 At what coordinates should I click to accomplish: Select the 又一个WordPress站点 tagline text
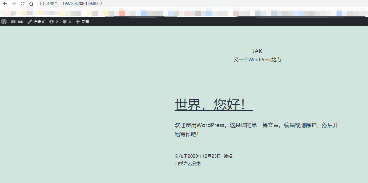[x=258, y=60]
